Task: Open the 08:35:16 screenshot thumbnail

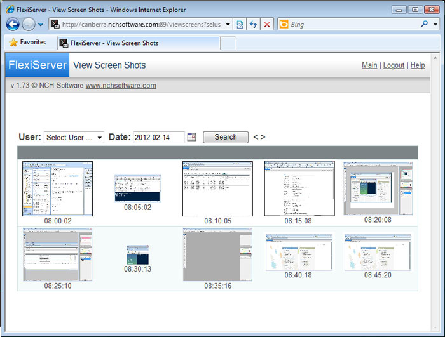Action: coord(217,254)
